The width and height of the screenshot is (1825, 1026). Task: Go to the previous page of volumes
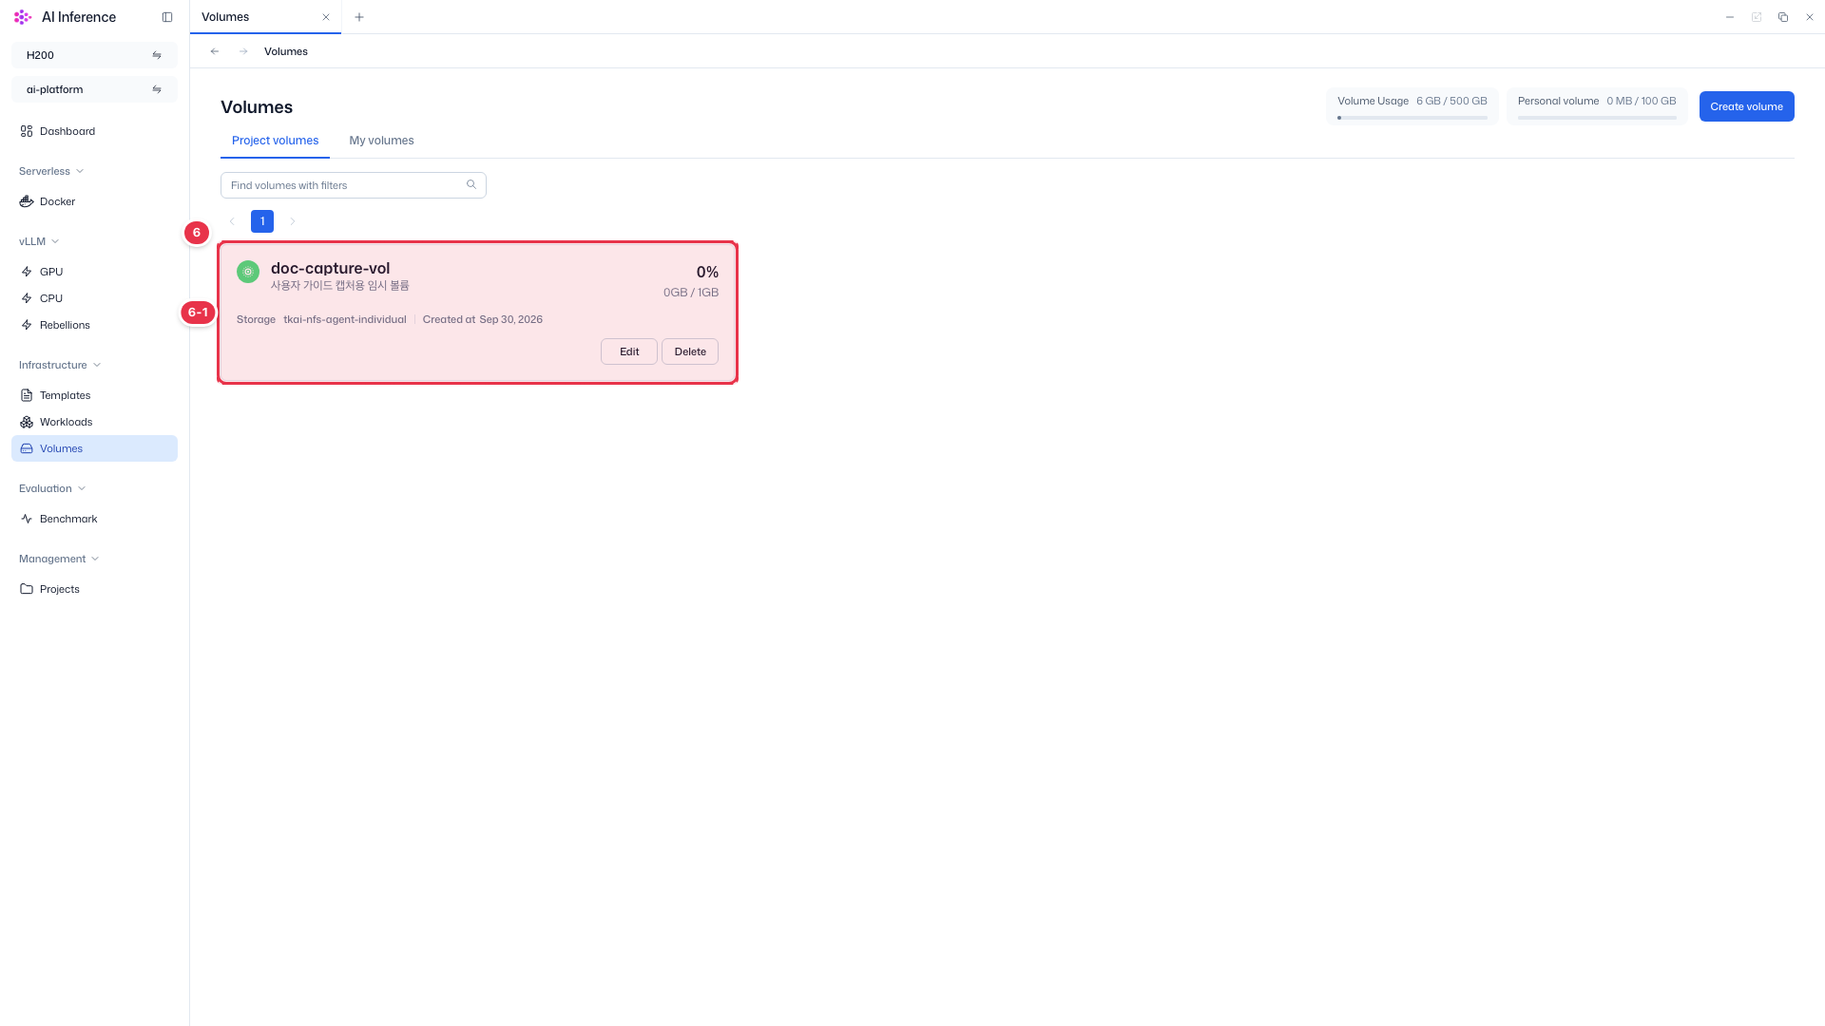(x=232, y=221)
